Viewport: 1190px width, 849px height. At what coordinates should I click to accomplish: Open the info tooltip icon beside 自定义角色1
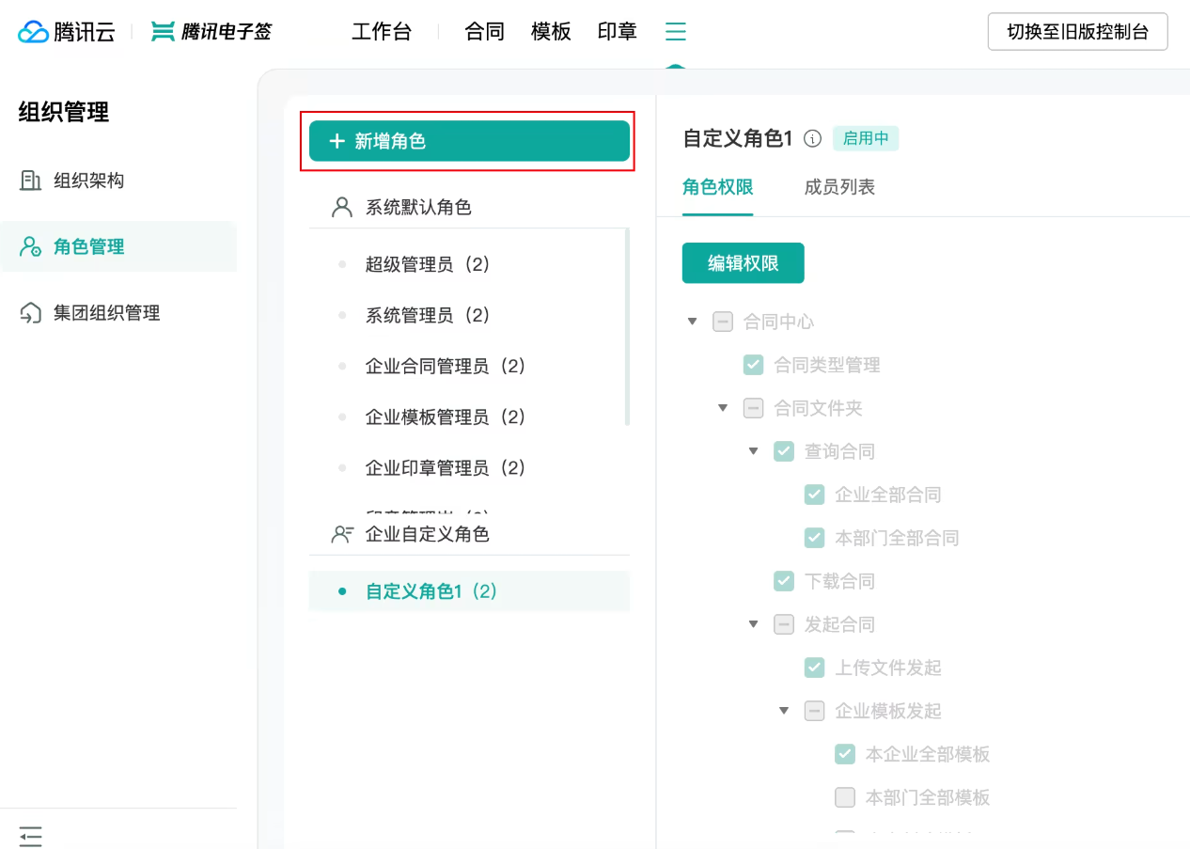pos(812,137)
